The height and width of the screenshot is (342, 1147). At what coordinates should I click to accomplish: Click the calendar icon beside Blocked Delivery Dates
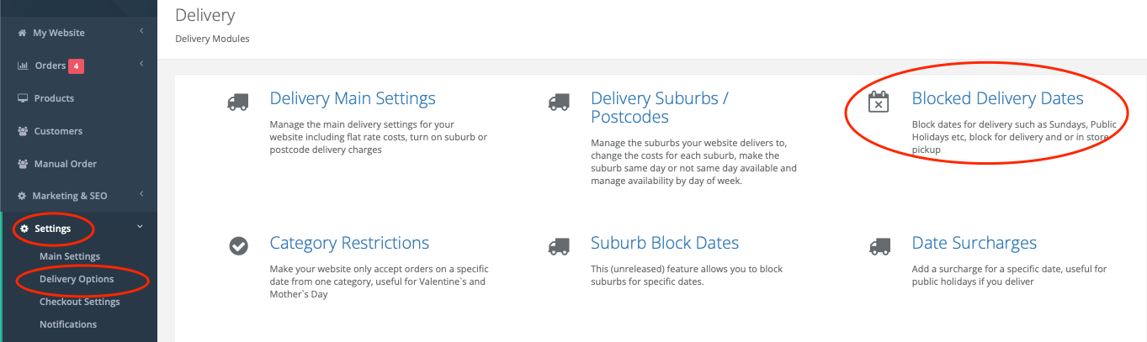click(x=879, y=102)
